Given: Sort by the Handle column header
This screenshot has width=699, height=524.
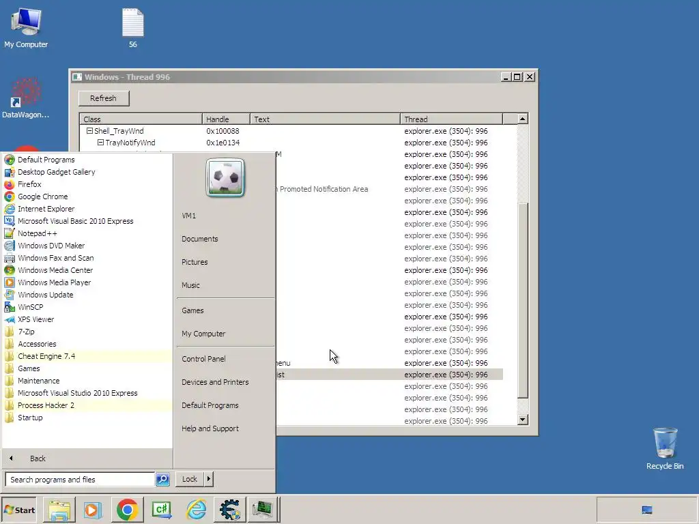Looking at the screenshot, I should click(227, 119).
